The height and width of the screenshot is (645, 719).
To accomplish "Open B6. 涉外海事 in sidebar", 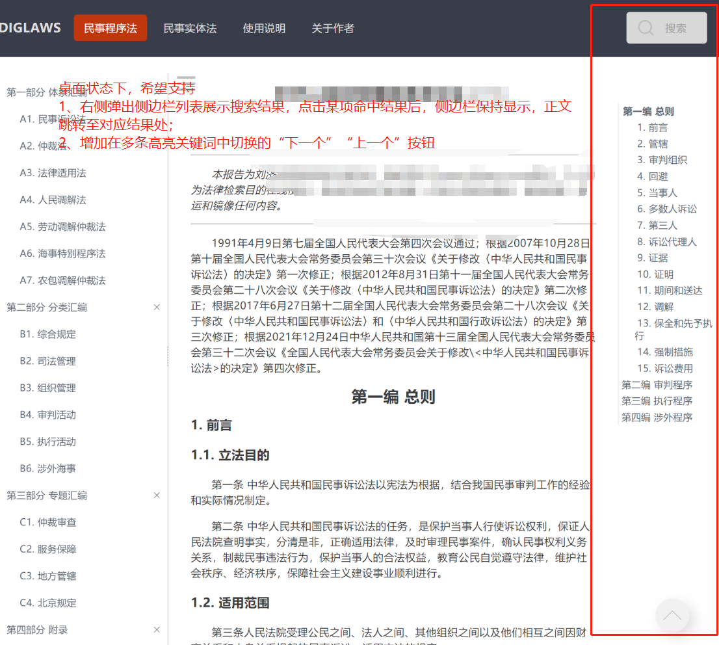I will 47,468.
